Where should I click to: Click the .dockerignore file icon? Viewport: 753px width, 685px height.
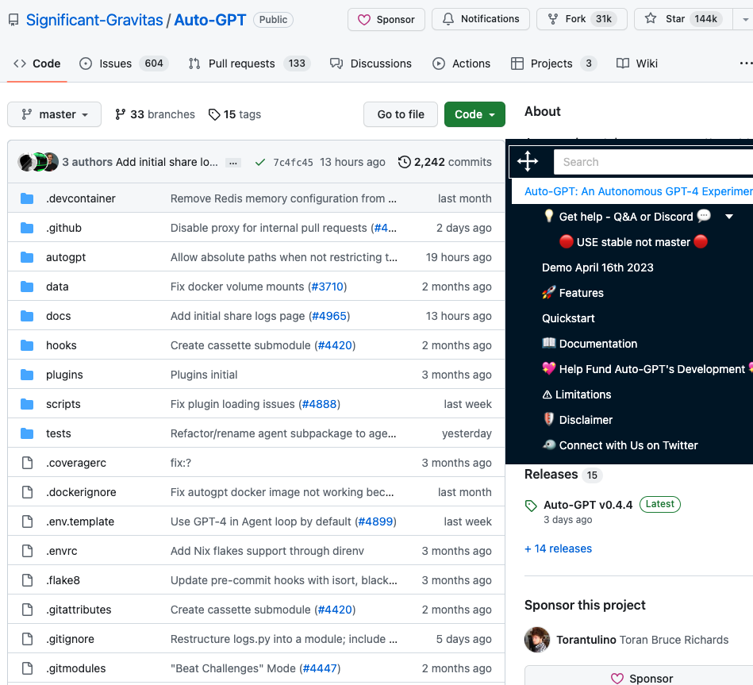(x=27, y=492)
